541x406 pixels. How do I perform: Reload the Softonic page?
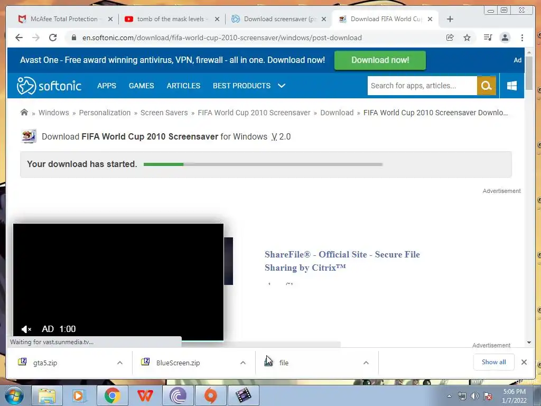click(x=53, y=38)
